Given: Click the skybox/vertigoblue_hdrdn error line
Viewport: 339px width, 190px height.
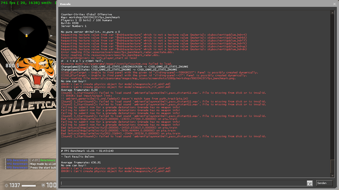Looking at the screenshot, I should (154, 49).
